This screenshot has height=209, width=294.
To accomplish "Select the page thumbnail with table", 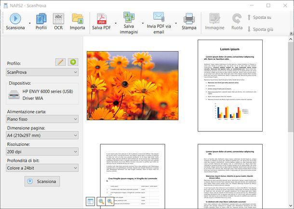I will click(x=133, y=176).
